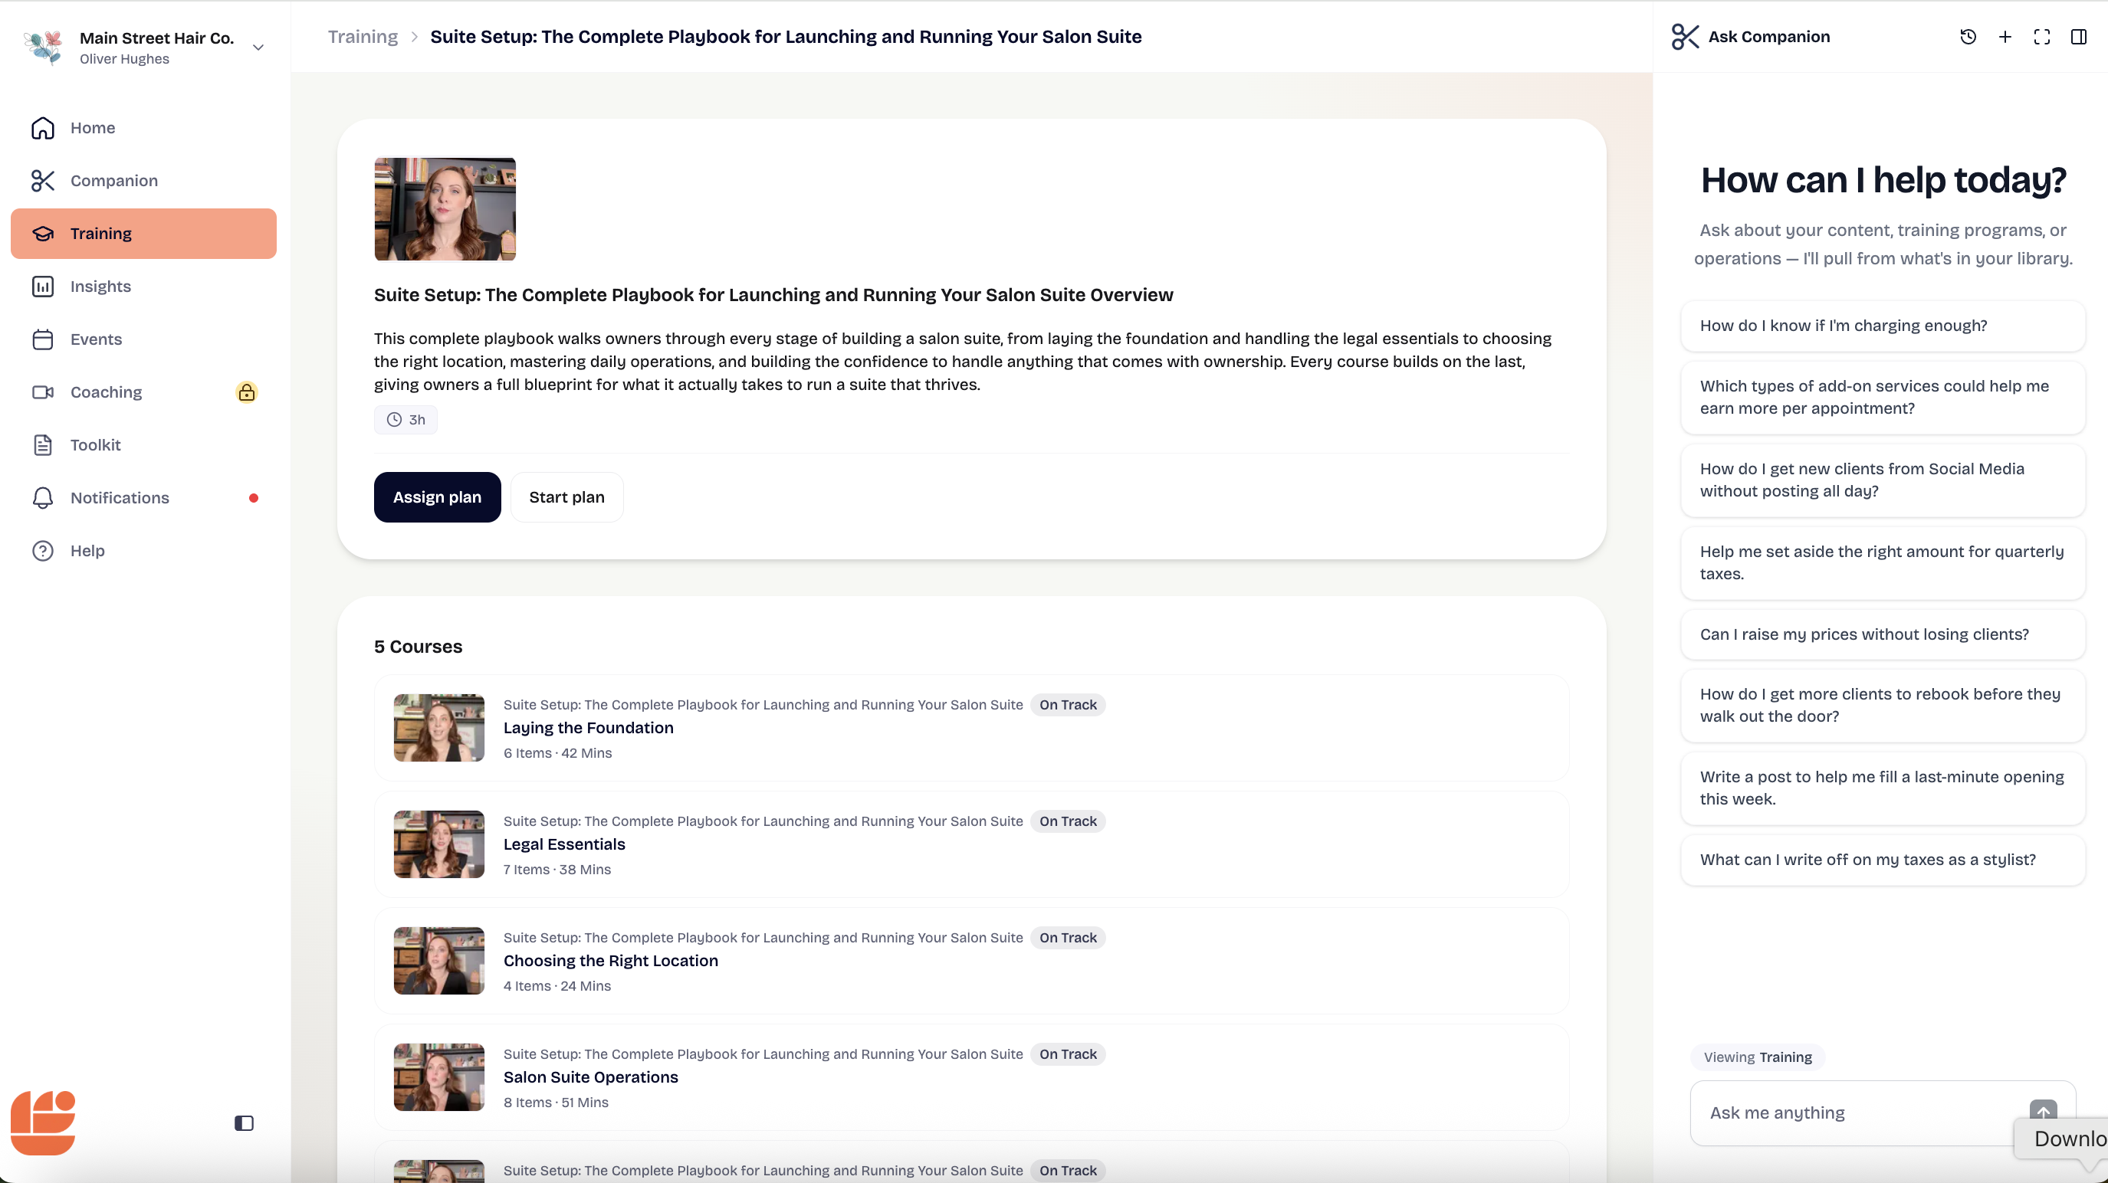This screenshot has height=1183, width=2108.
Task: Click the 'Viewing Training' context chip
Action: point(1758,1057)
